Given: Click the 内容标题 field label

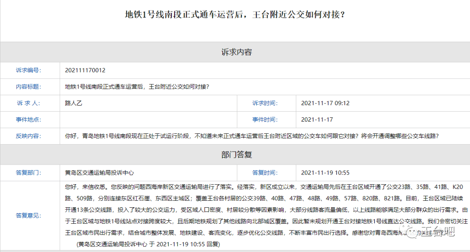Looking at the screenshot, I should [28, 86].
